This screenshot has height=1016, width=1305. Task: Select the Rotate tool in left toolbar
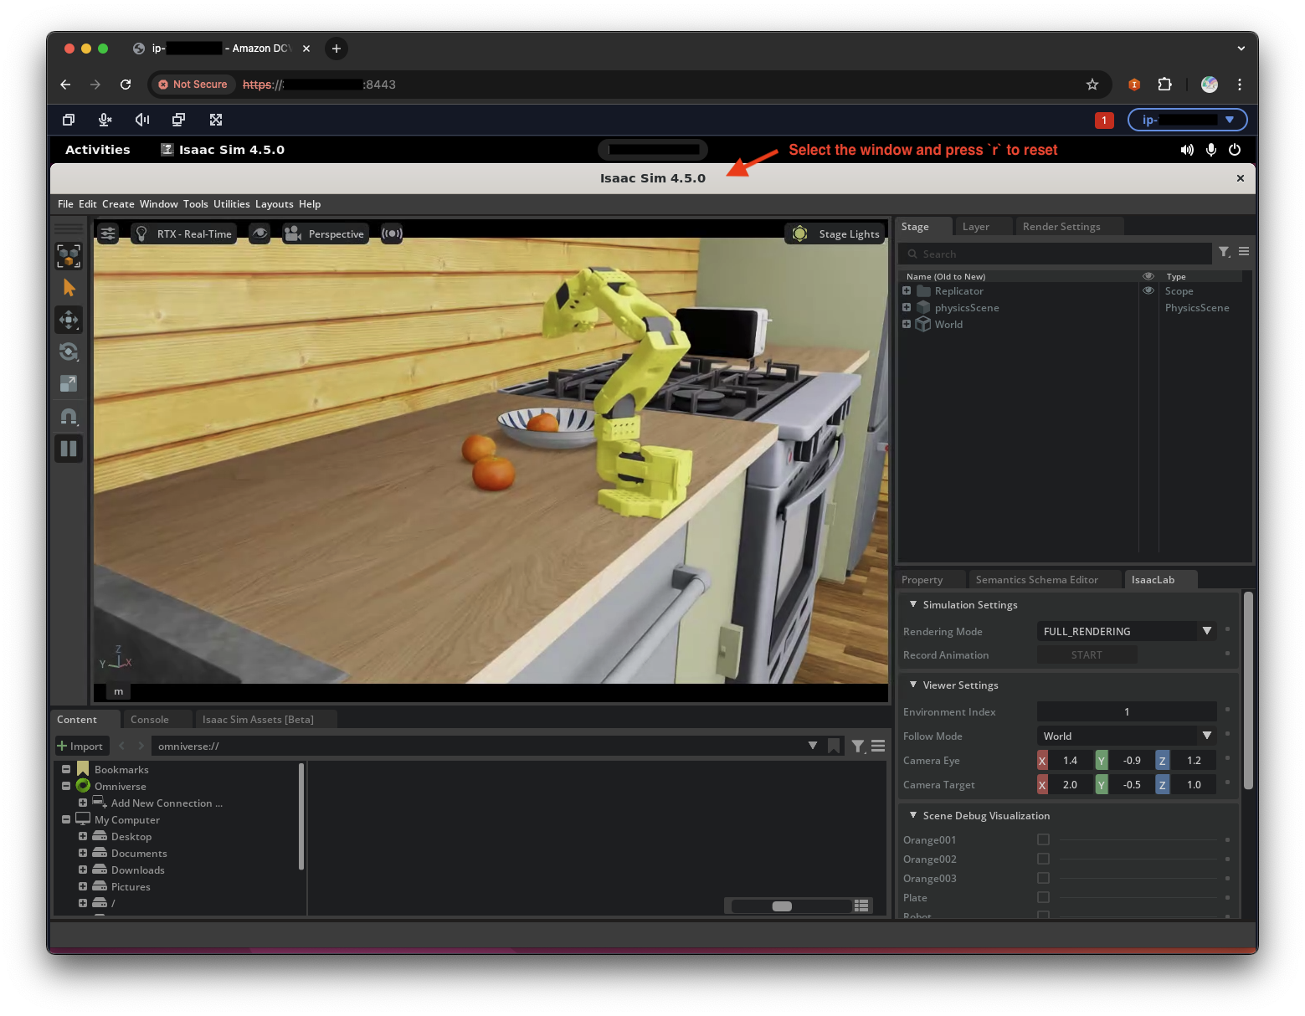tap(69, 351)
